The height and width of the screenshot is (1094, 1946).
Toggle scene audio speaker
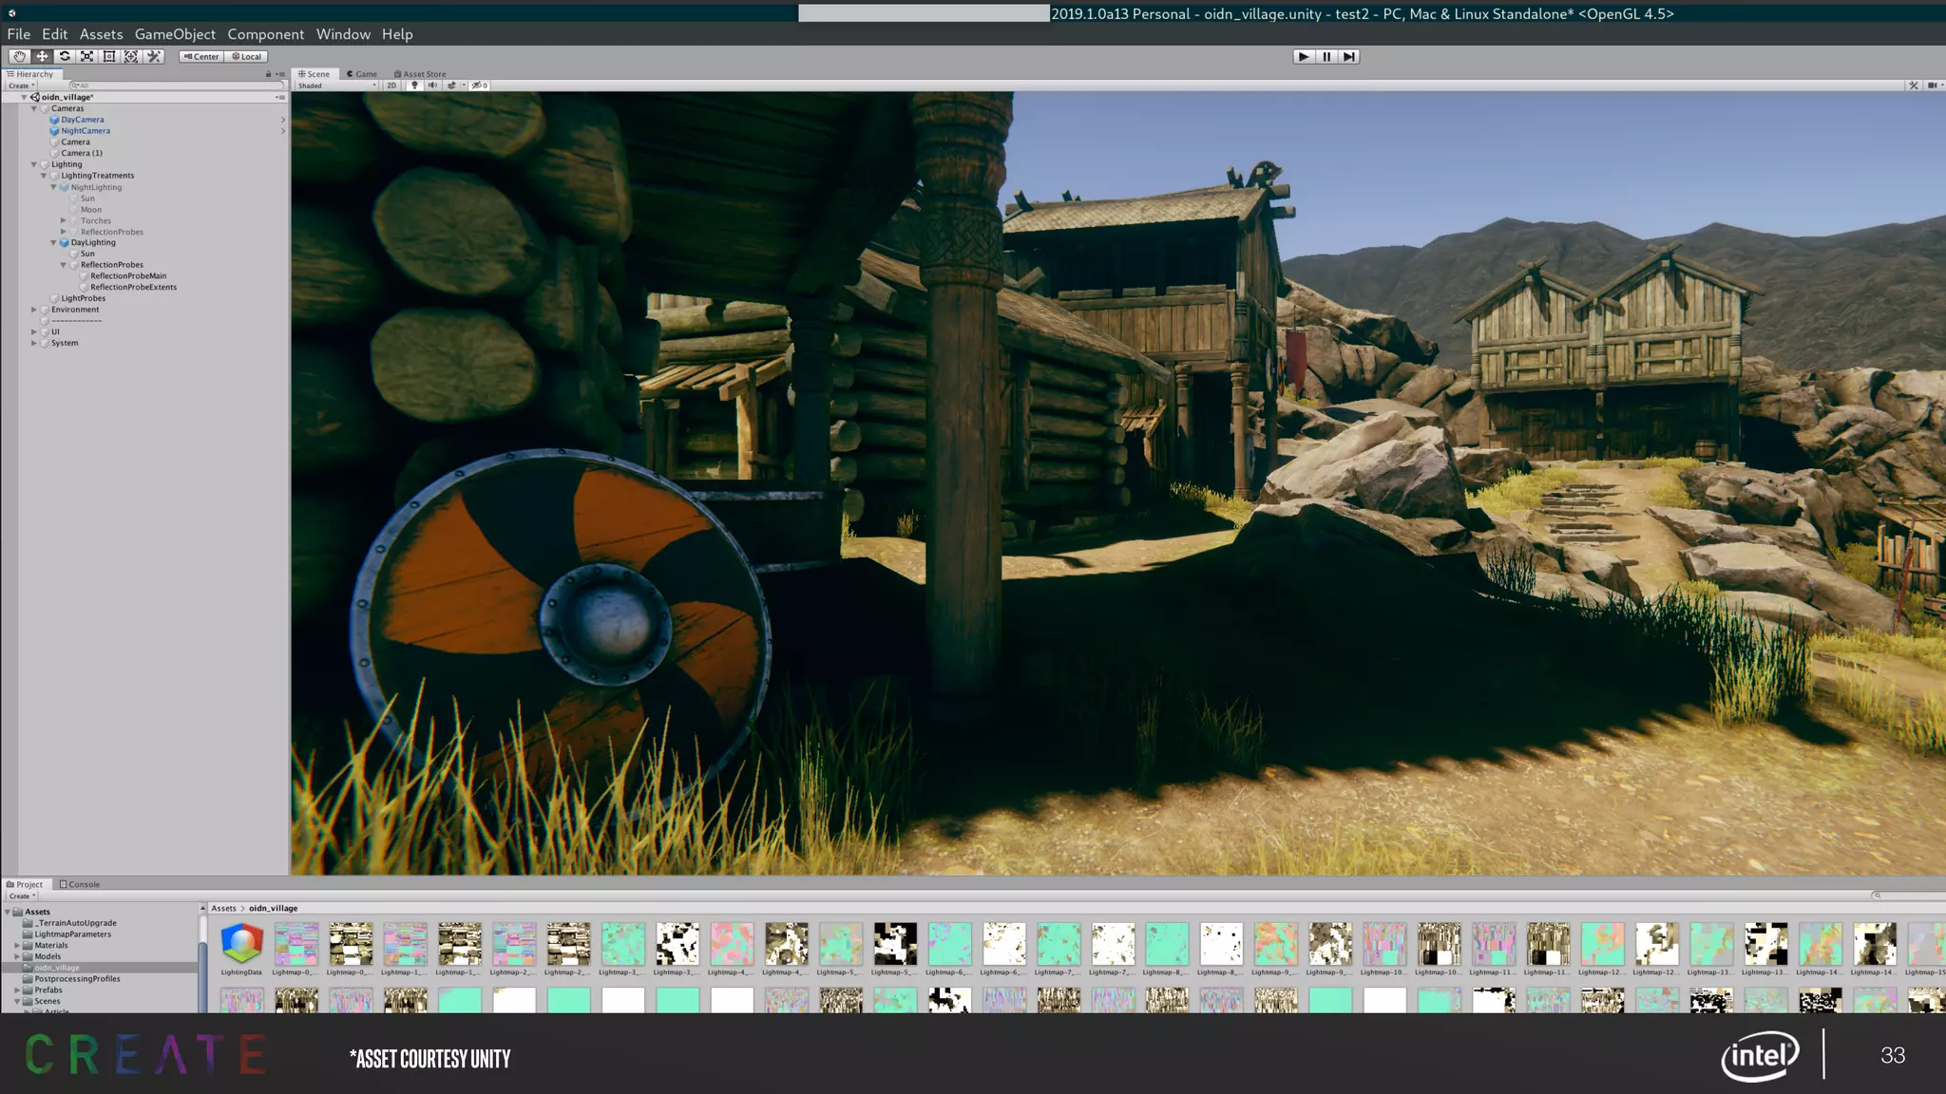coord(432,85)
